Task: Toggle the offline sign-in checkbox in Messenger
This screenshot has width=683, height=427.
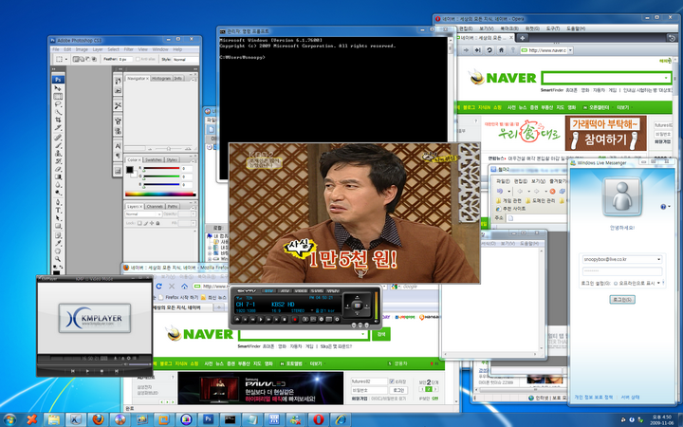Action: (x=616, y=283)
